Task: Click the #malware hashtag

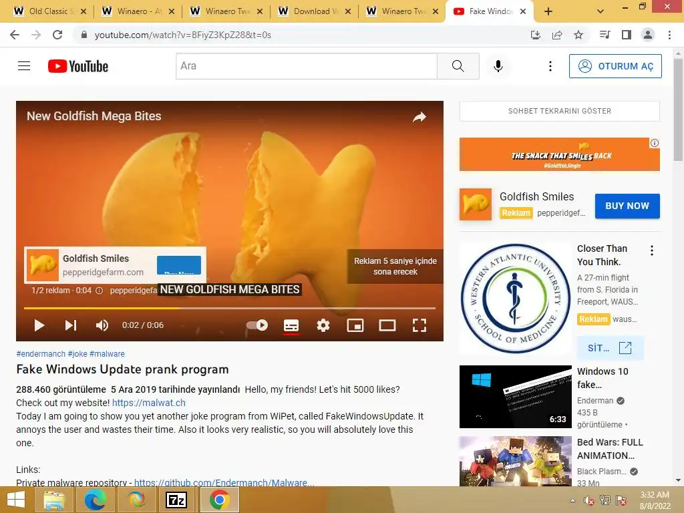Action: 107,354
